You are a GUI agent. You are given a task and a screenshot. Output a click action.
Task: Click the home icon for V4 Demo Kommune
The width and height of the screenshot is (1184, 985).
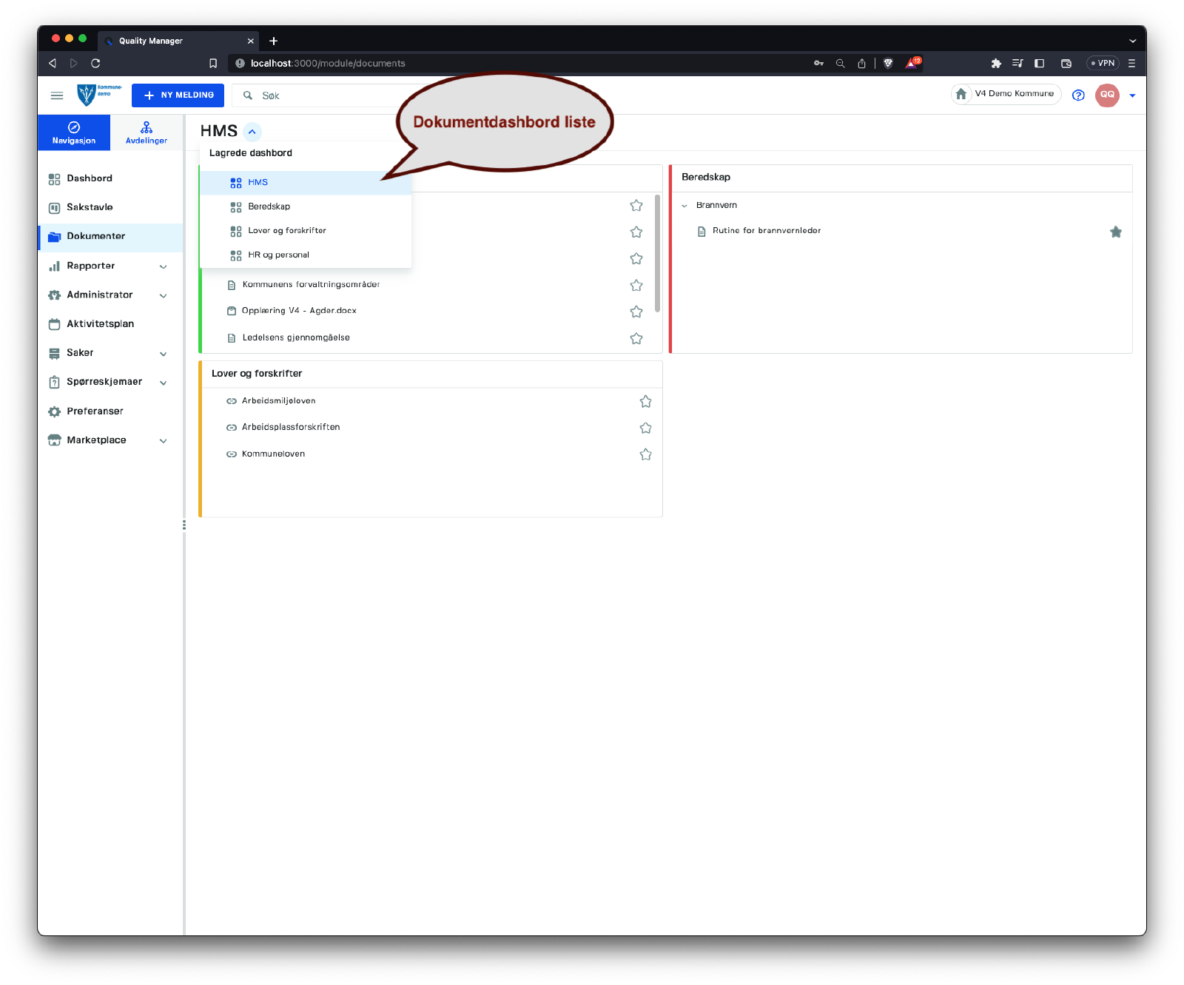[x=961, y=94]
